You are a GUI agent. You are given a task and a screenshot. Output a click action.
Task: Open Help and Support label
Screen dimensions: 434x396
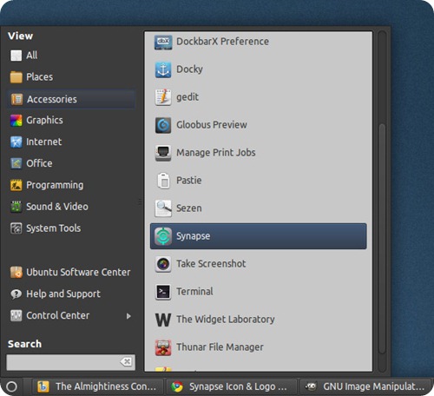63,294
